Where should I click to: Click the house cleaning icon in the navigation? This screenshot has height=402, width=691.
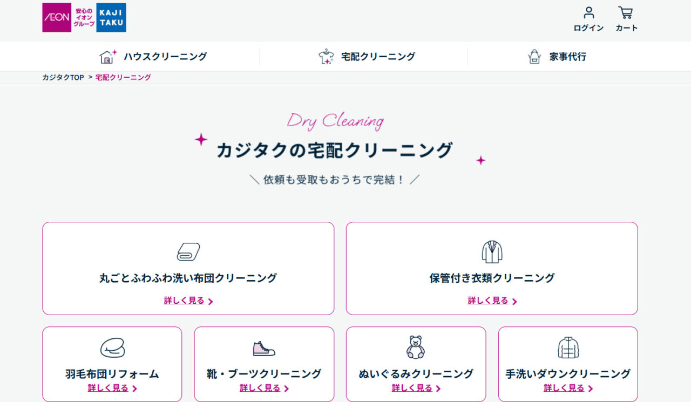pyautogui.click(x=106, y=56)
